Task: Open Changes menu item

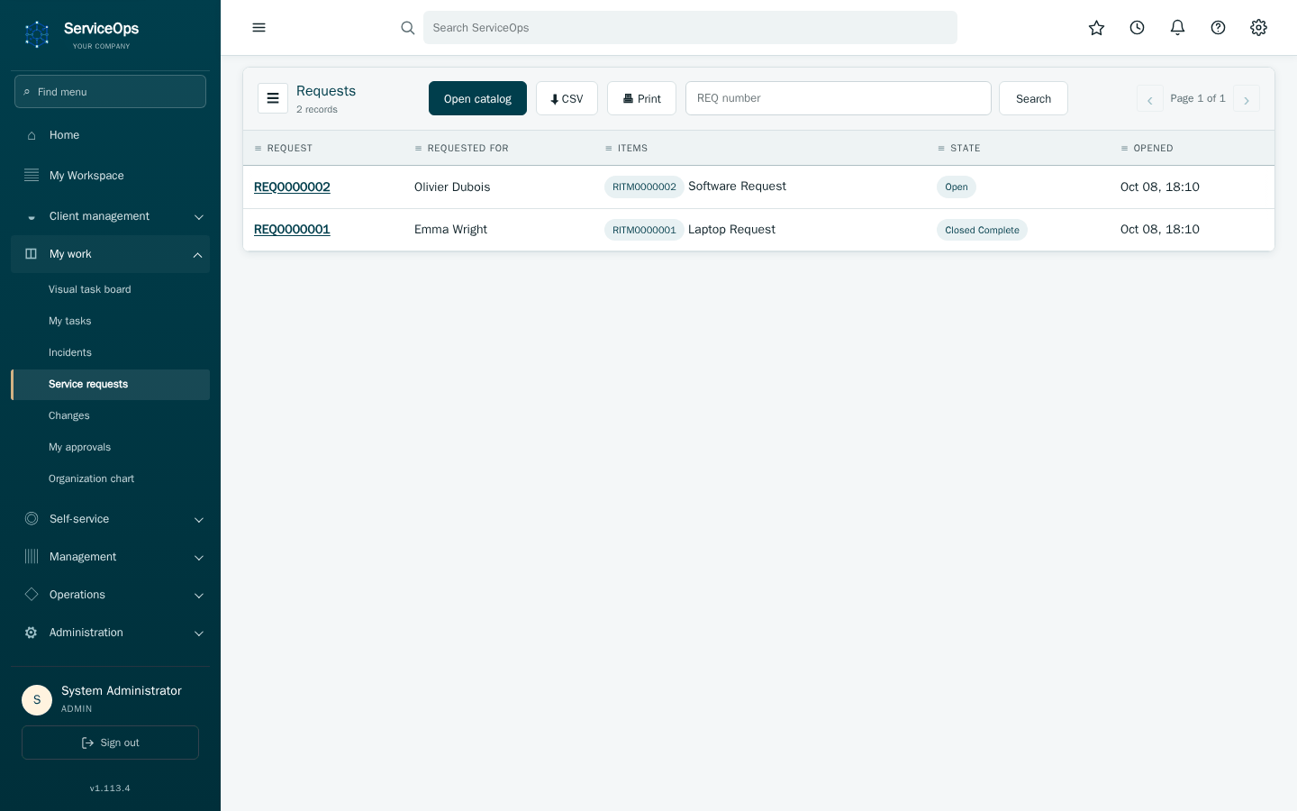Action: pyautogui.click(x=110, y=415)
